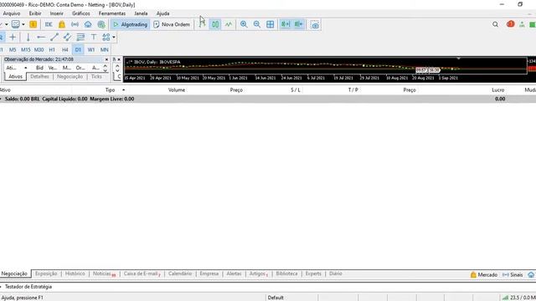
Task: Select the equidistant channel tool
Action: pyautogui.click(x=67, y=37)
